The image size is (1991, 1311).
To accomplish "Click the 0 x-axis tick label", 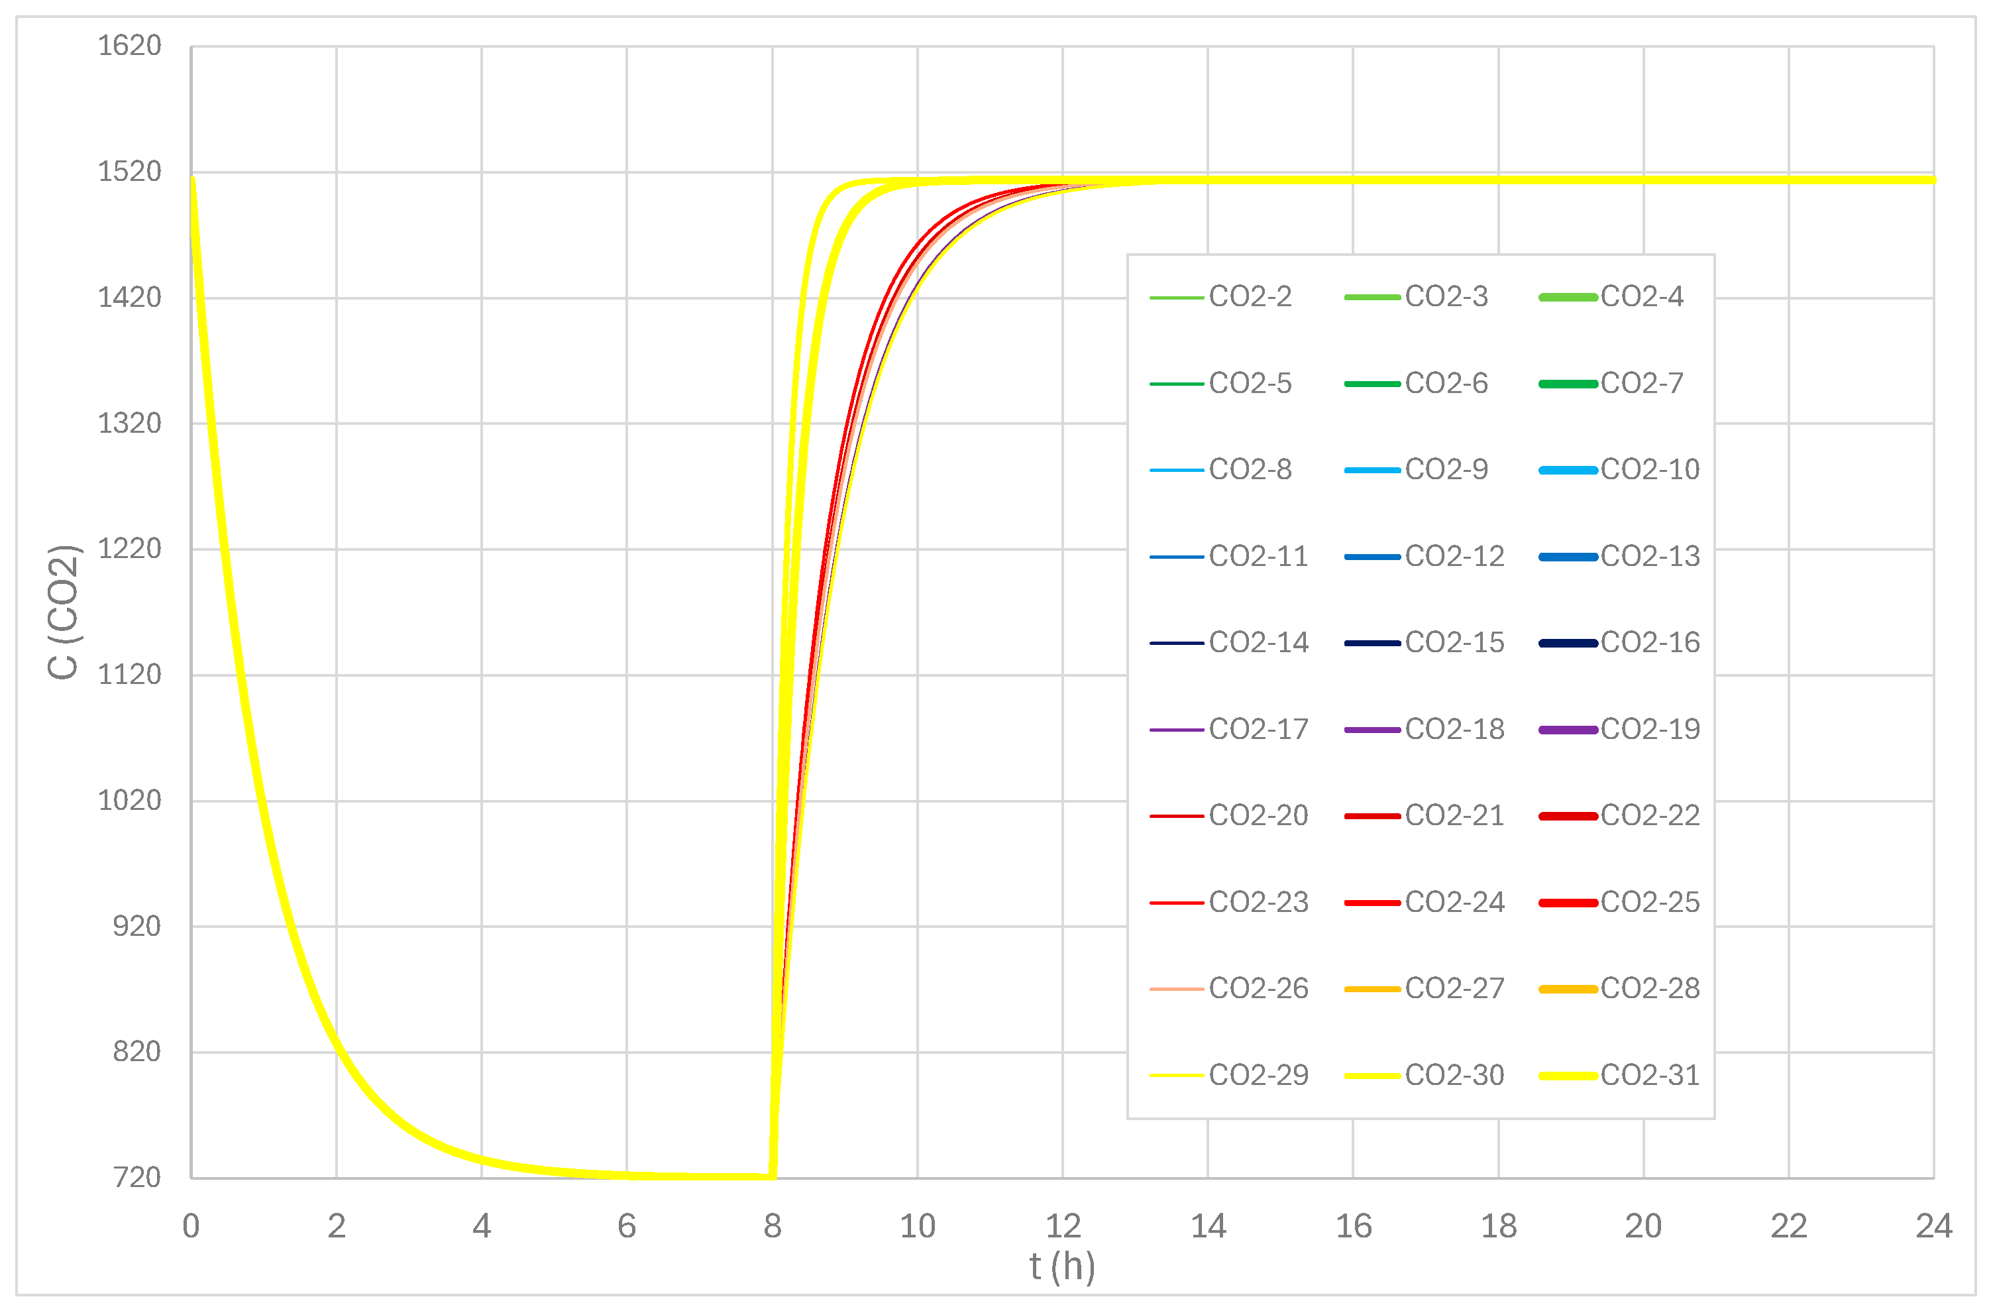I will coord(191,1227).
